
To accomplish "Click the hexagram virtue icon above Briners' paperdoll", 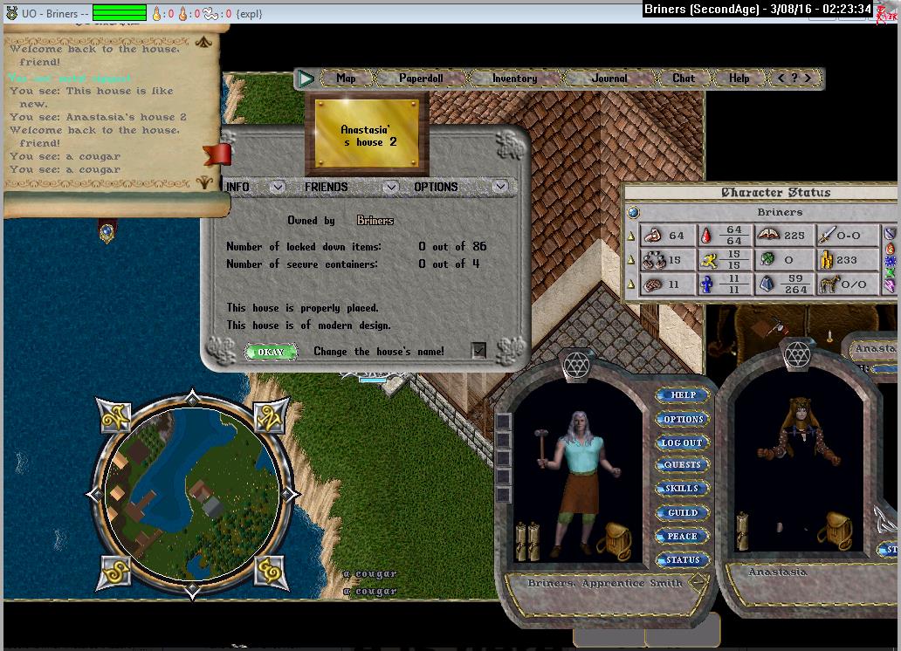I will click(574, 367).
